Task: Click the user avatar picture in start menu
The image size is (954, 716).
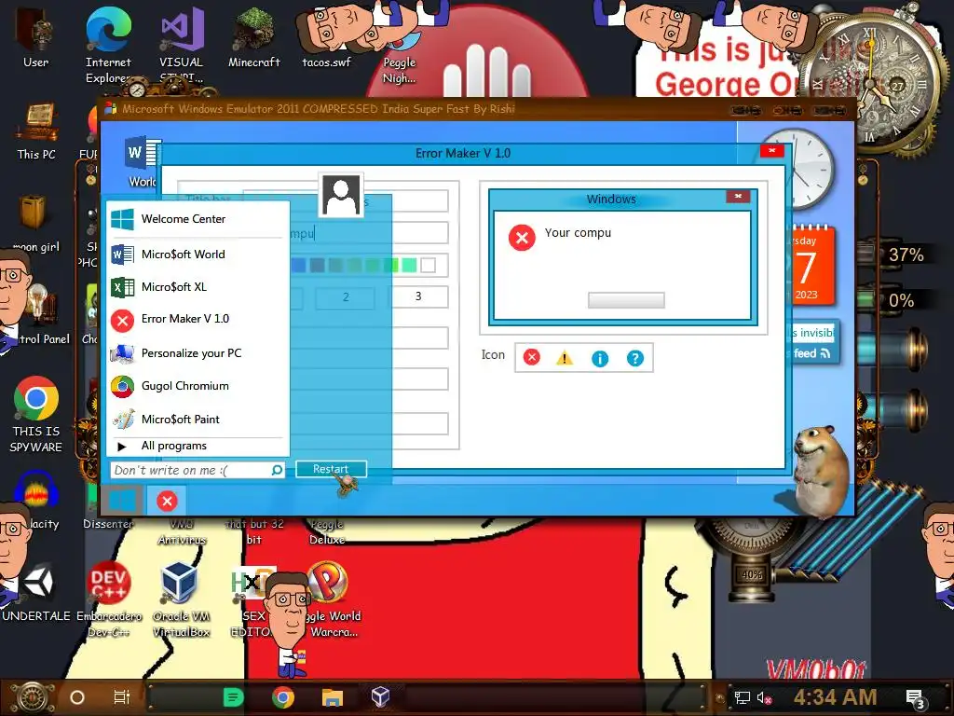Action: pyautogui.click(x=341, y=195)
